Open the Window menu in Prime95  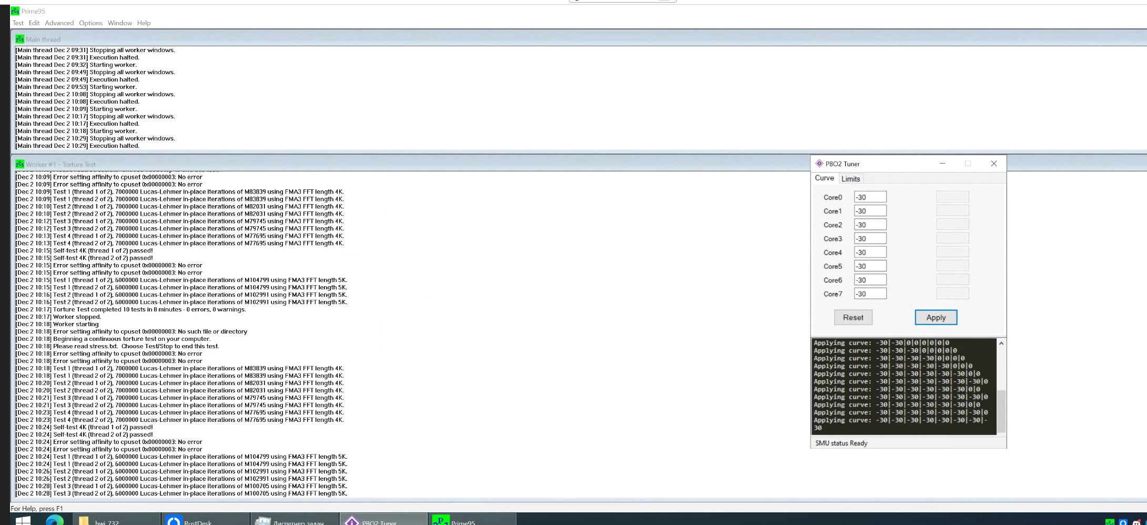[120, 23]
